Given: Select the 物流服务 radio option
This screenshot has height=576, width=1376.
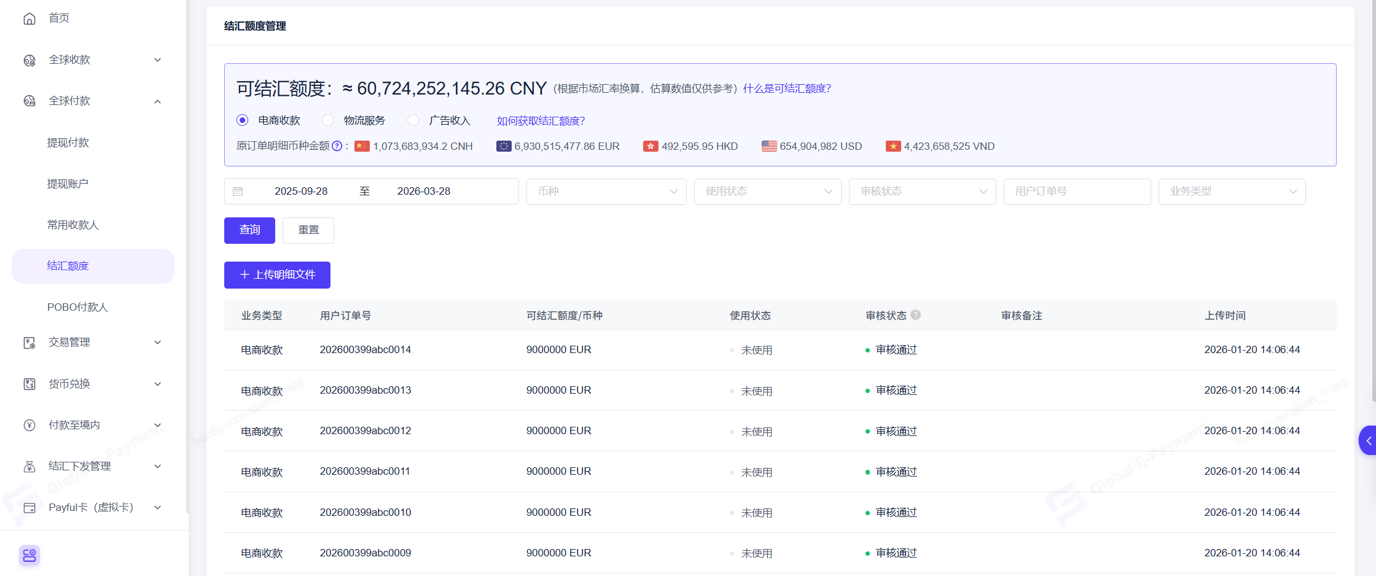Looking at the screenshot, I should 328,120.
